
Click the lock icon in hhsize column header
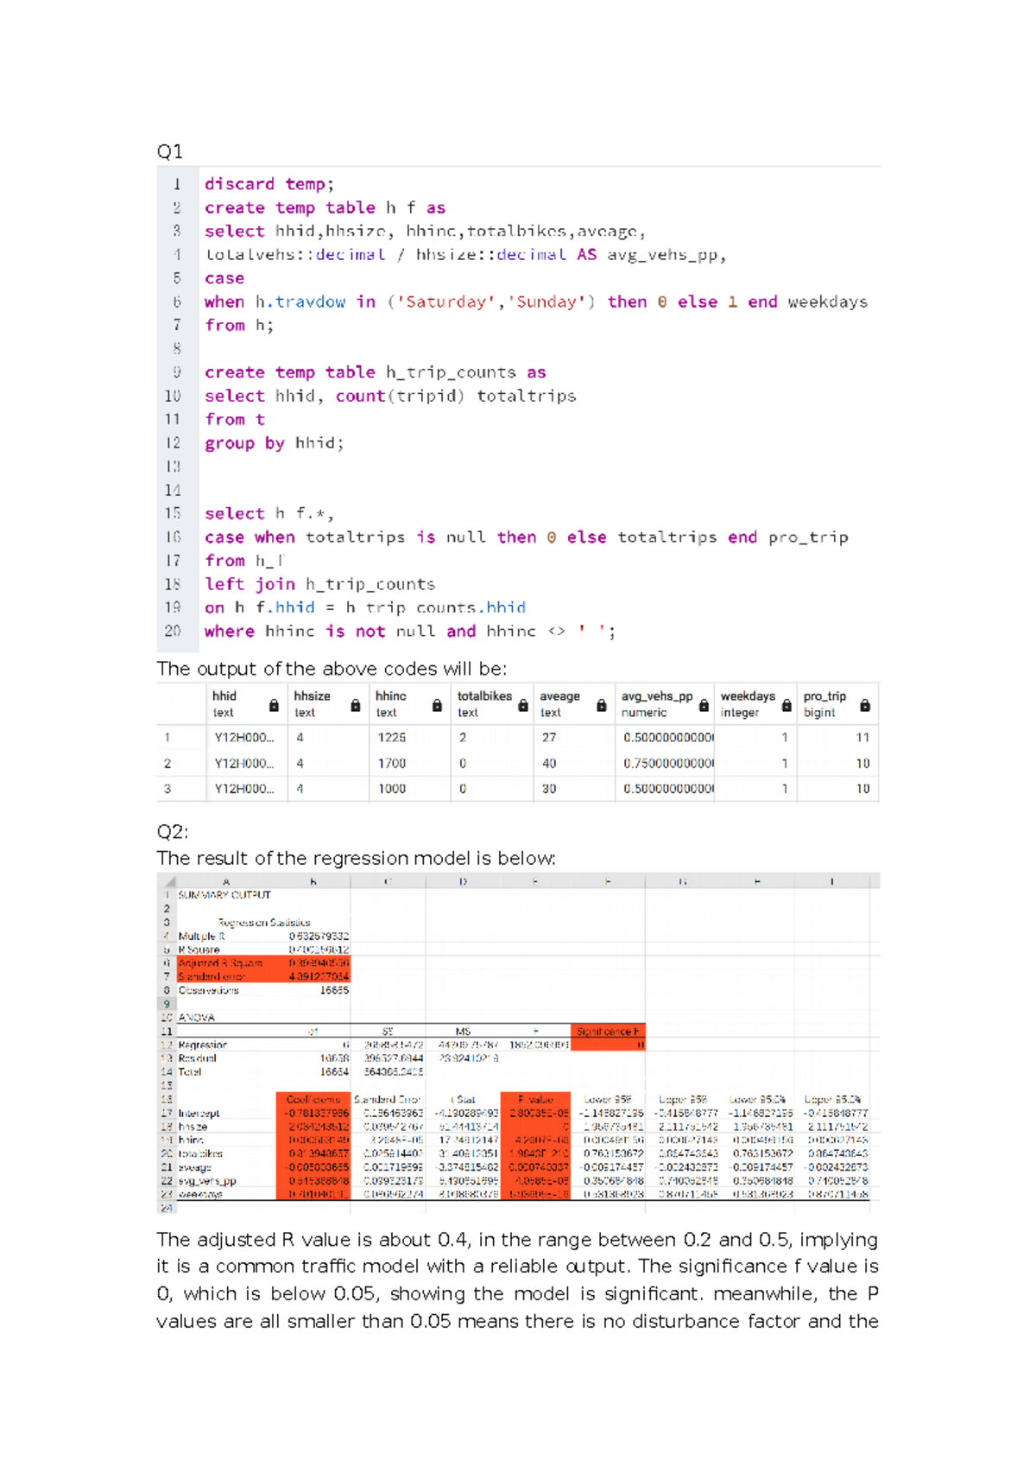pos(355,706)
